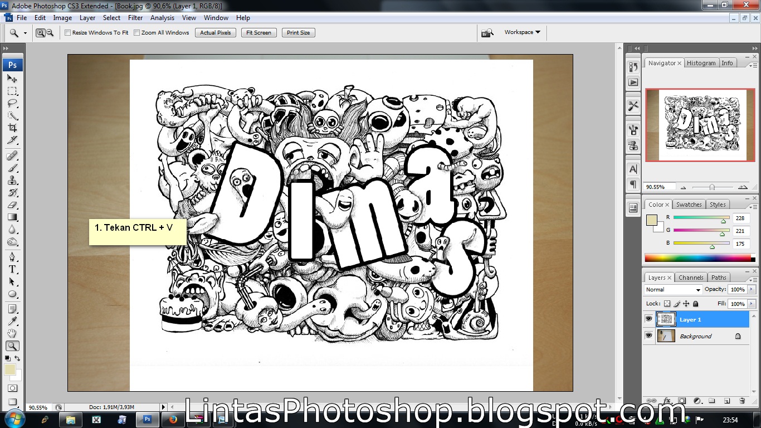This screenshot has width=761, height=428.
Task: Toggle Lock image pixels brush icon
Action: point(677,304)
